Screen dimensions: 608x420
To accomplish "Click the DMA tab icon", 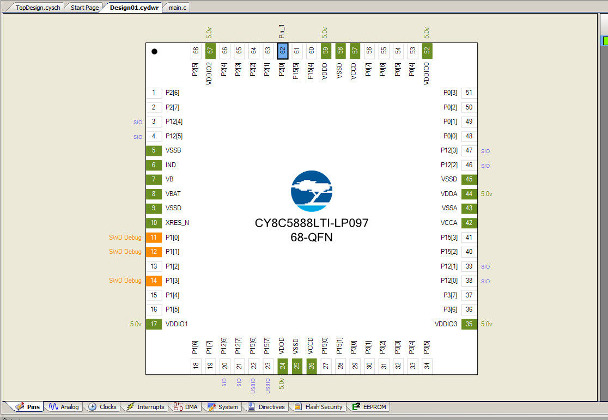I will (178, 407).
